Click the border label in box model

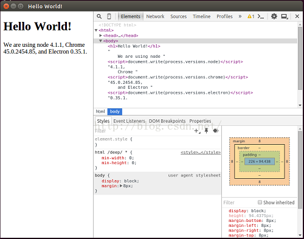click(243, 148)
